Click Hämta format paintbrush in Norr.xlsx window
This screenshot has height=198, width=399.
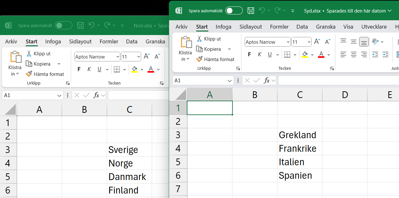29,74
